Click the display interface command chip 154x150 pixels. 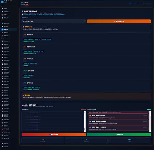click(x=47, y=39)
